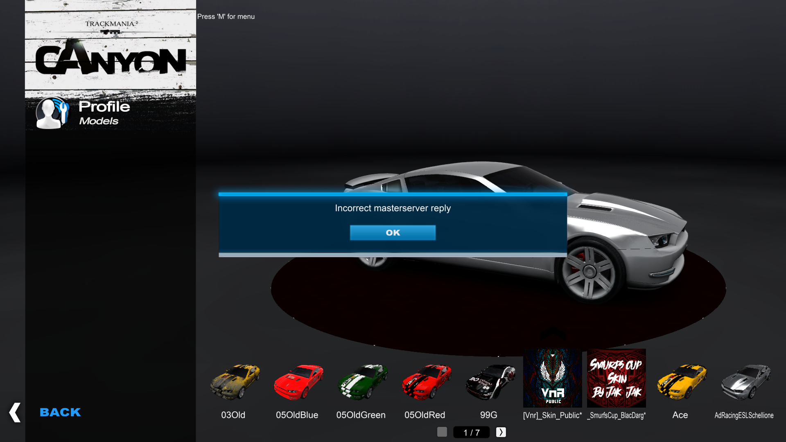Go to the next models page arrow
Image resolution: width=786 pixels, height=442 pixels.
[501, 432]
